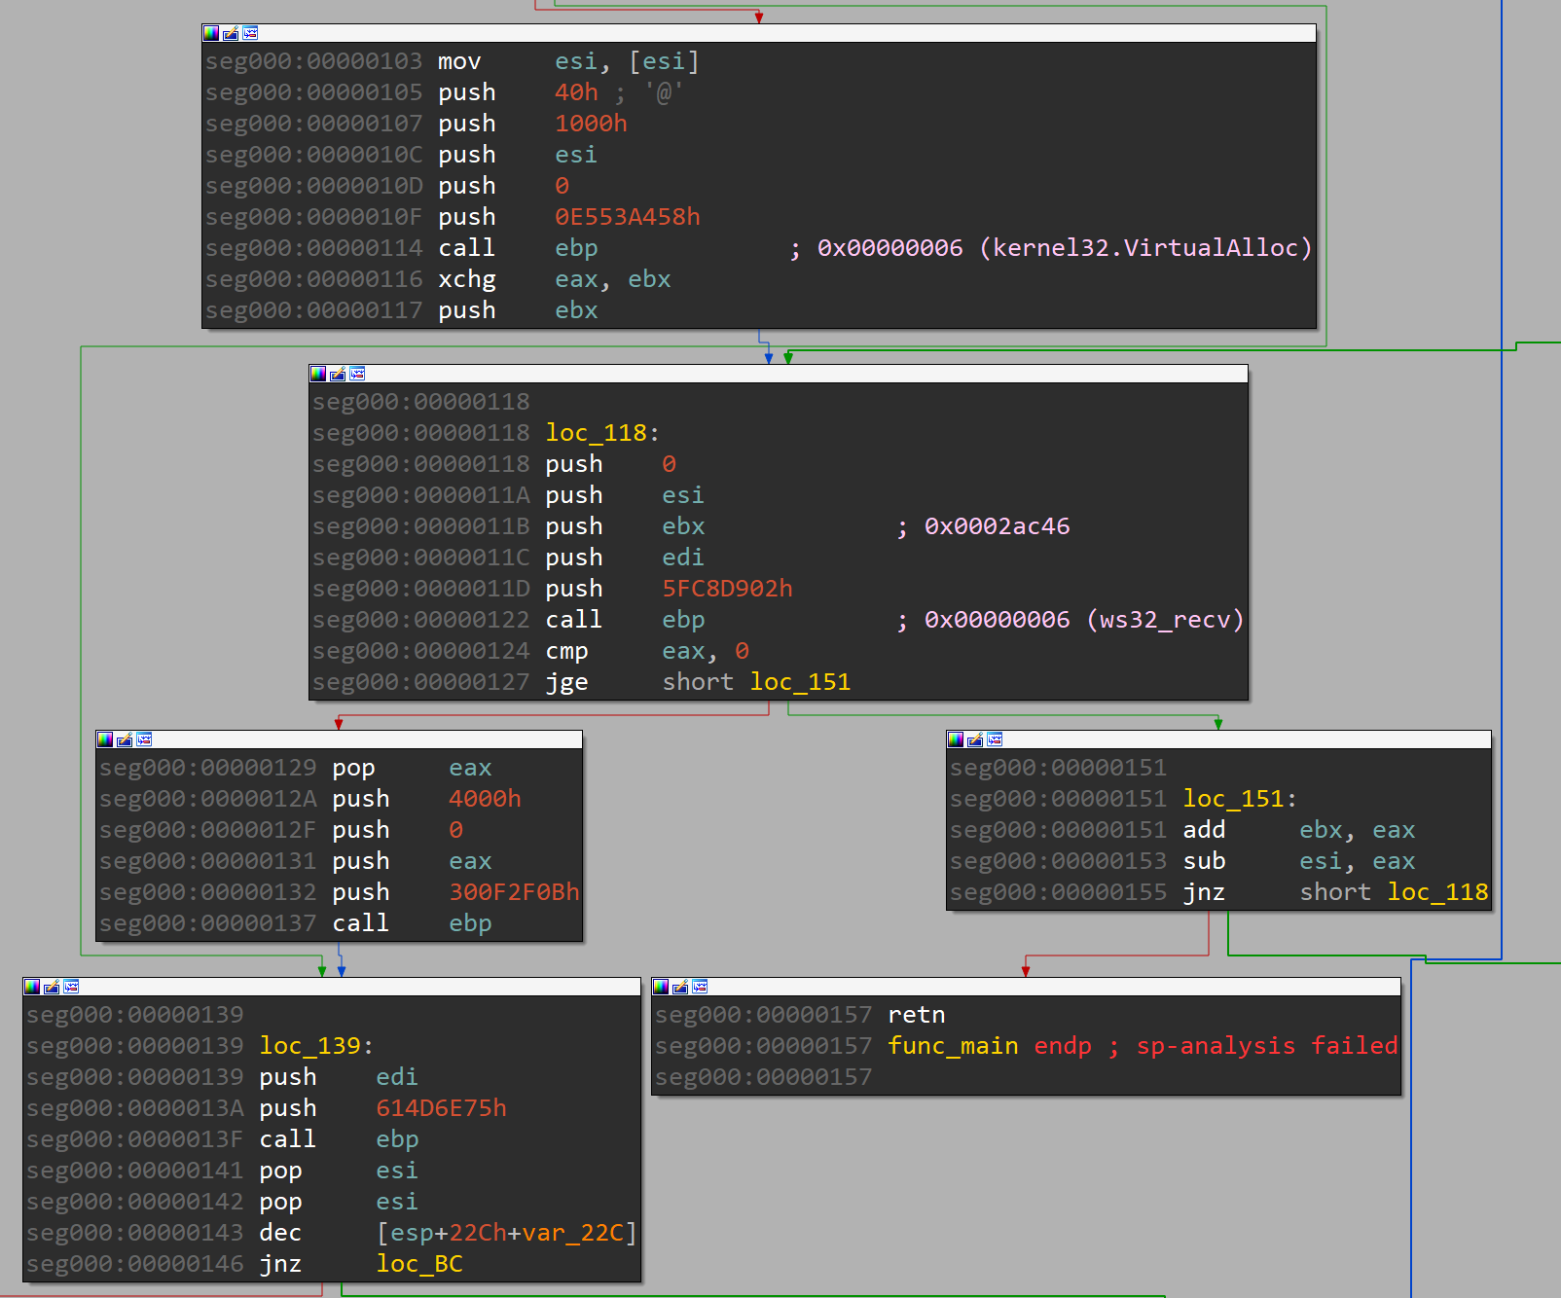The image size is (1561, 1298).
Task: Click the group icon on the loc_118 block
Action: 357,374
